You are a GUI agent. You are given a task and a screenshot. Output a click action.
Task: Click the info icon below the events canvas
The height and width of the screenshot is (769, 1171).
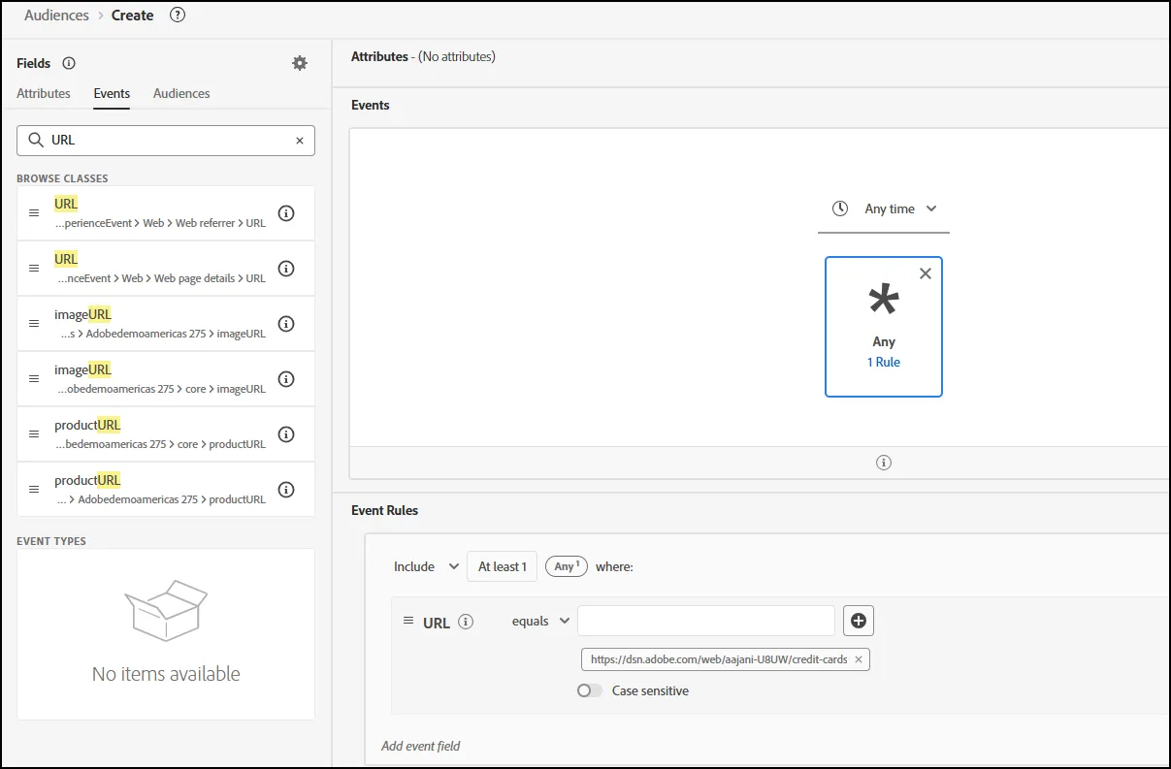(x=884, y=463)
